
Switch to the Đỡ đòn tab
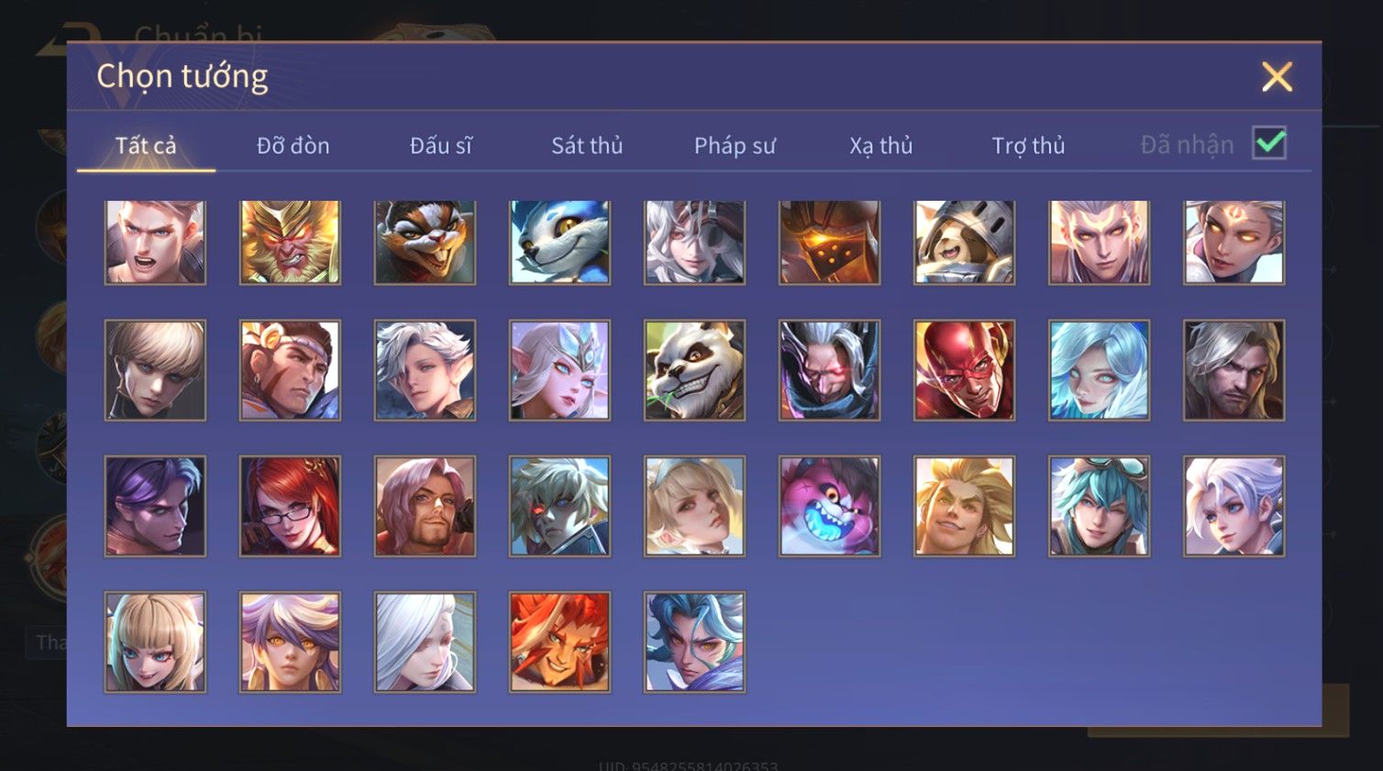coord(293,146)
